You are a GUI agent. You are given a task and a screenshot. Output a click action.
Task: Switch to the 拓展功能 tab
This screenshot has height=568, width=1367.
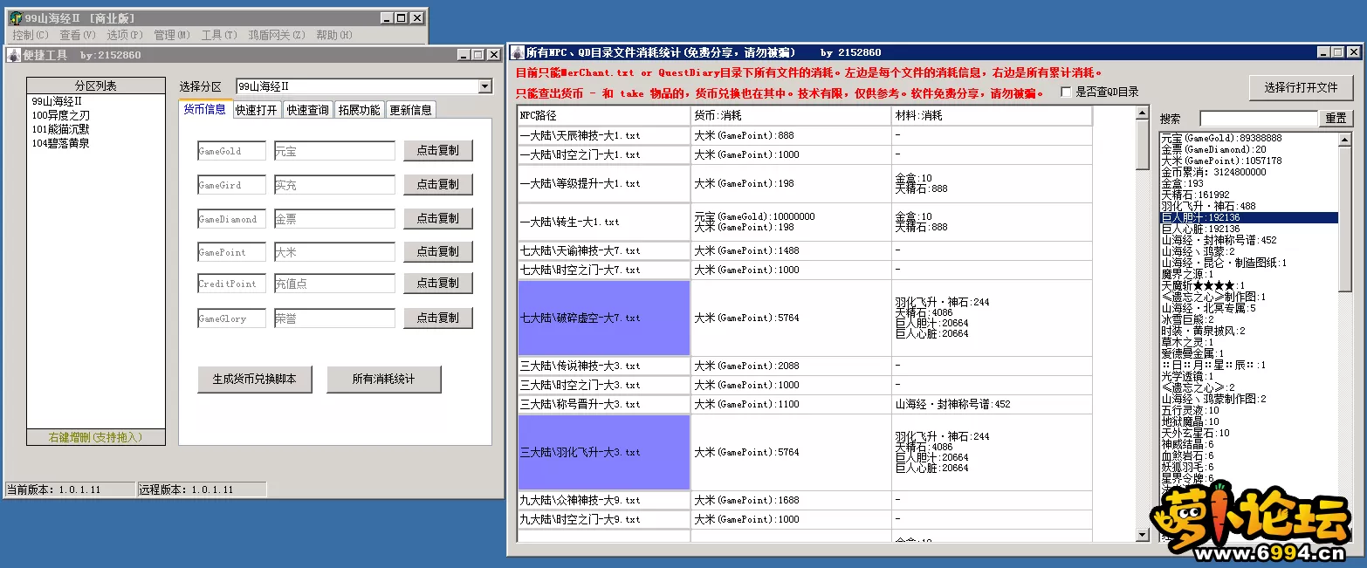click(x=359, y=110)
